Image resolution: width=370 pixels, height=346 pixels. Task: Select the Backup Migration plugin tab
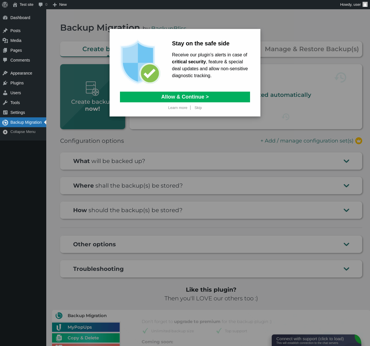[86, 316]
